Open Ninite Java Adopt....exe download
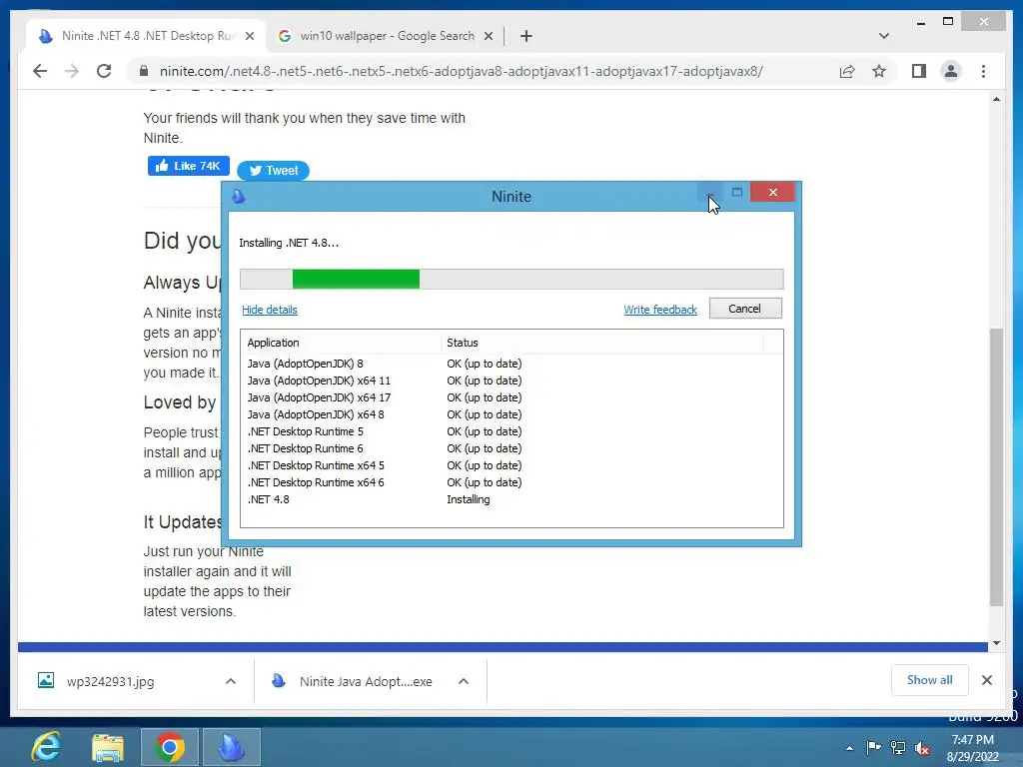 coord(355,681)
